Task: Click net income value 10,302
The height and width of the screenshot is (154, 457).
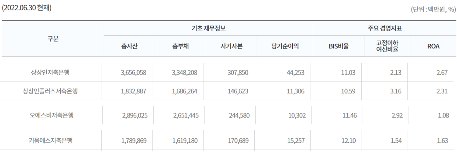Action: coord(297,115)
